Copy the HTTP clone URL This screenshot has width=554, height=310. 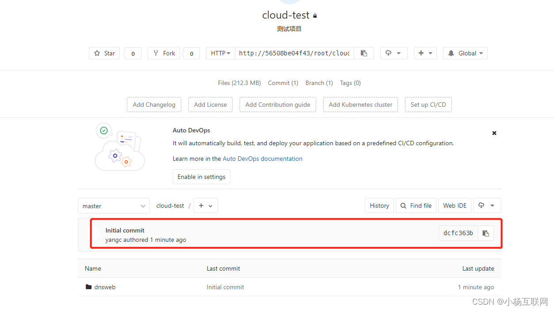pyautogui.click(x=364, y=53)
